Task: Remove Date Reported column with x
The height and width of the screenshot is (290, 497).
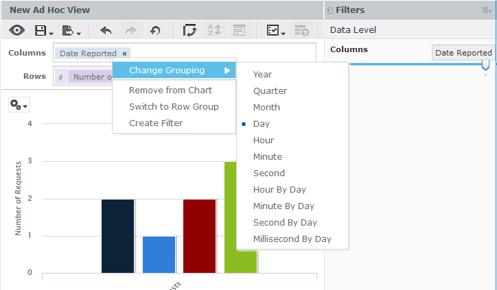Action: [x=124, y=53]
